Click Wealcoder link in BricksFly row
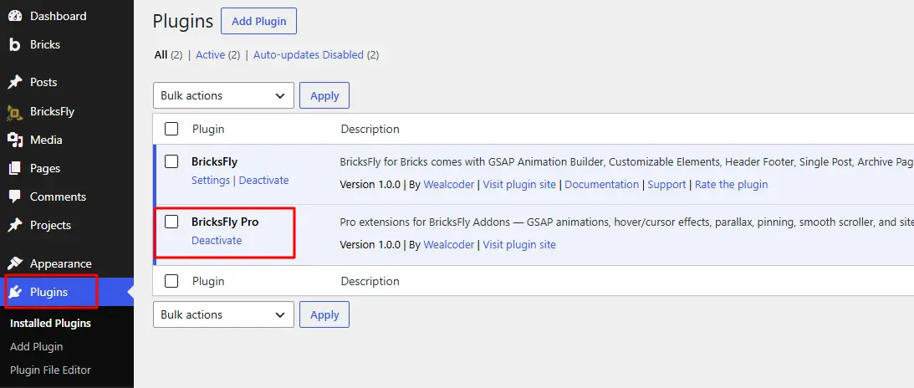914x388 pixels. click(449, 185)
